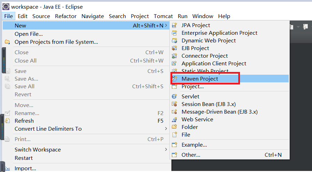Click the Refresh icon in File menu
Viewport: 312px width, 172px height.
pyautogui.click(x=7, y=121)
